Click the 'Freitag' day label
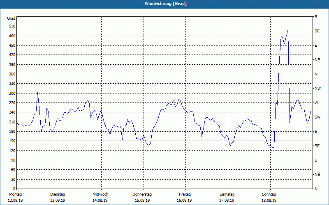 click(185, 194)
